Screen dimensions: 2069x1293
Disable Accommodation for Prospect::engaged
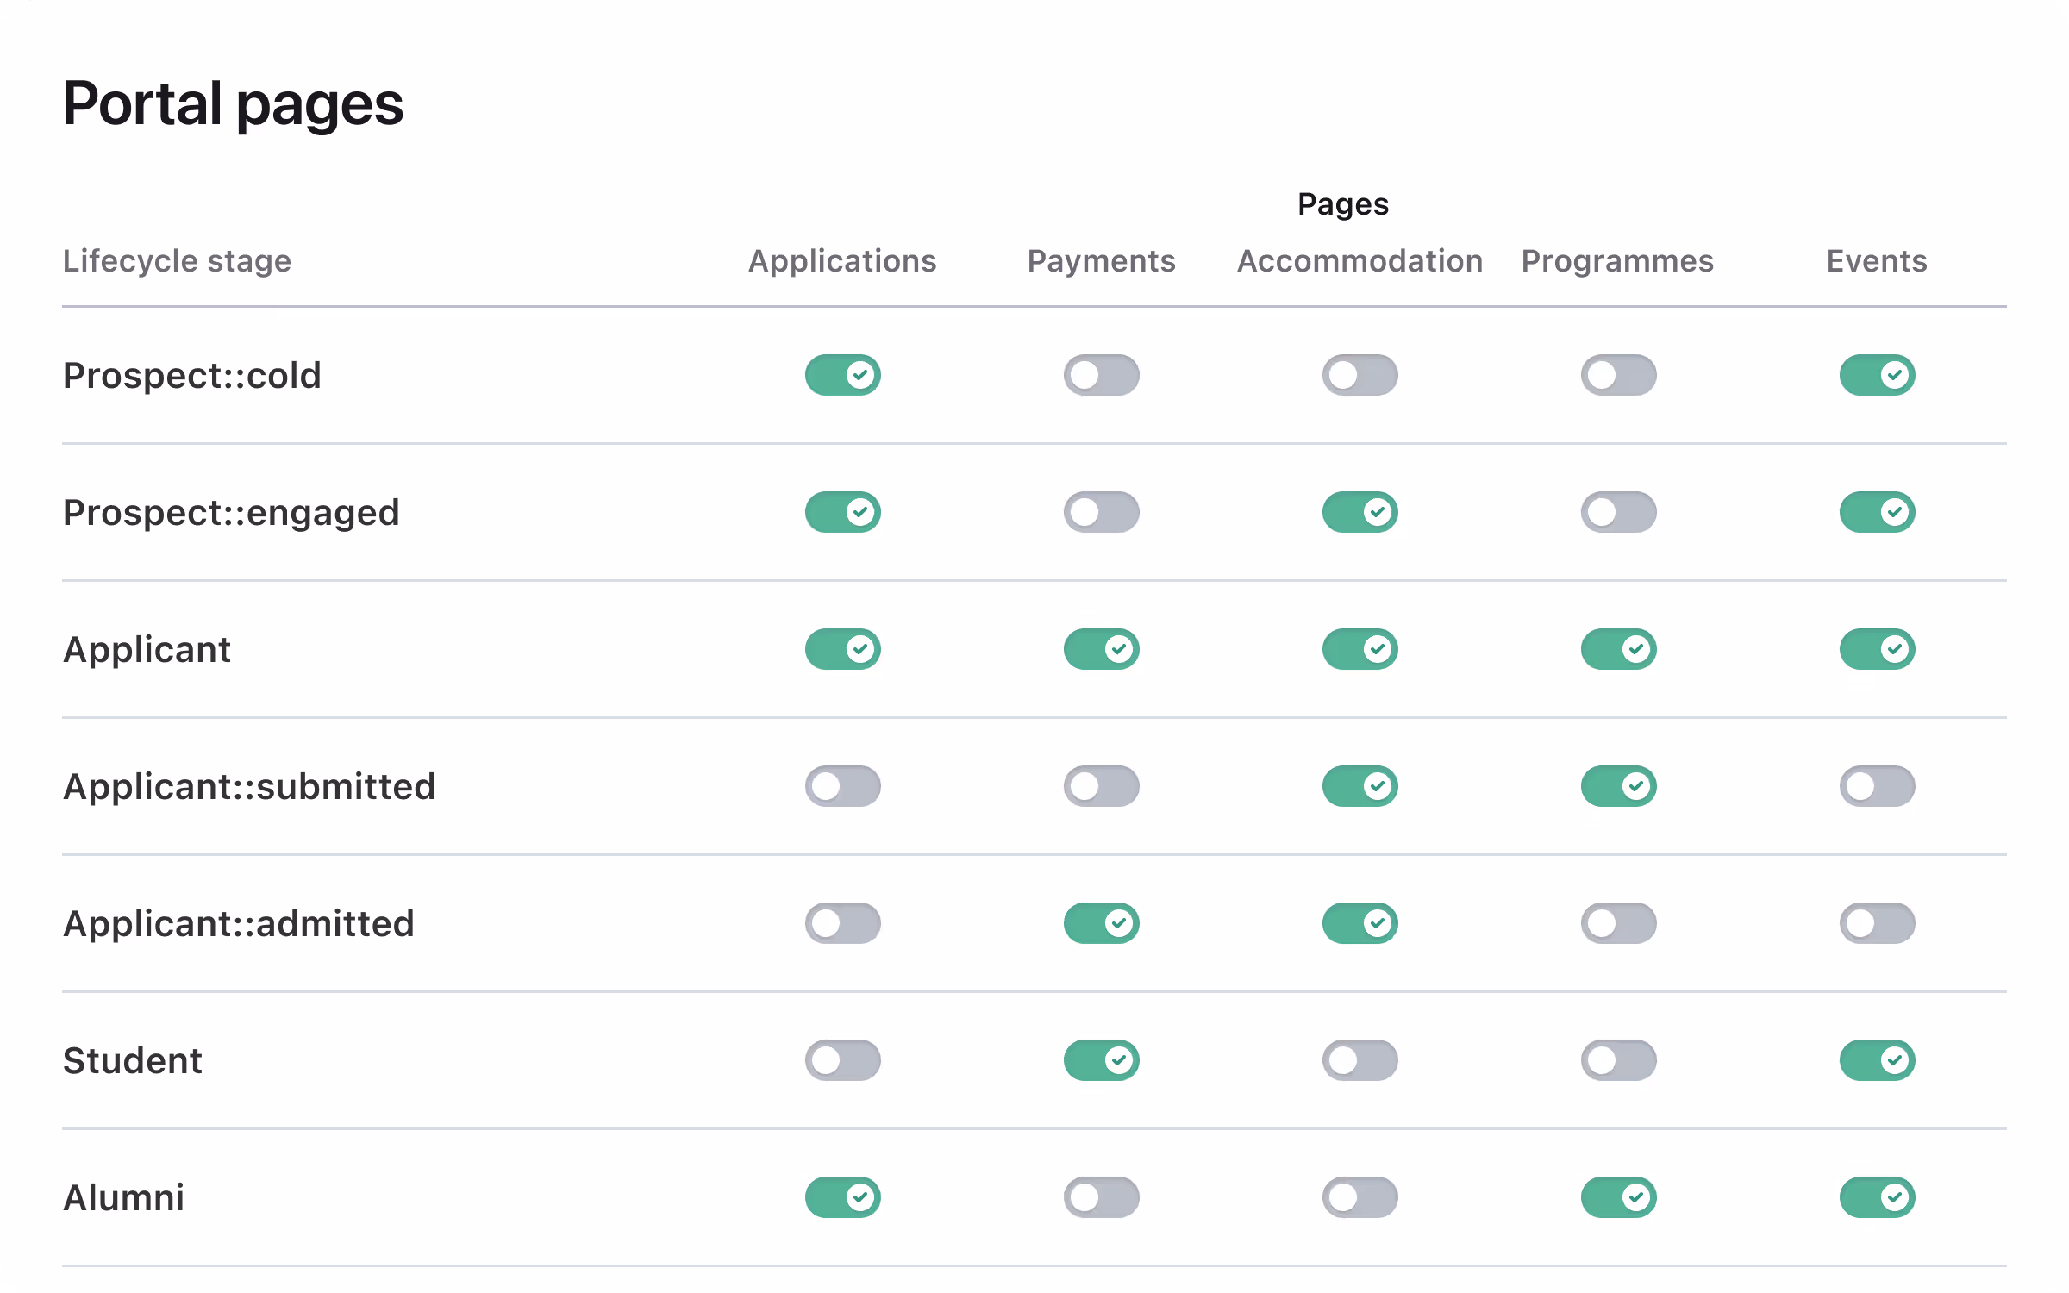tap(1360, 511)
